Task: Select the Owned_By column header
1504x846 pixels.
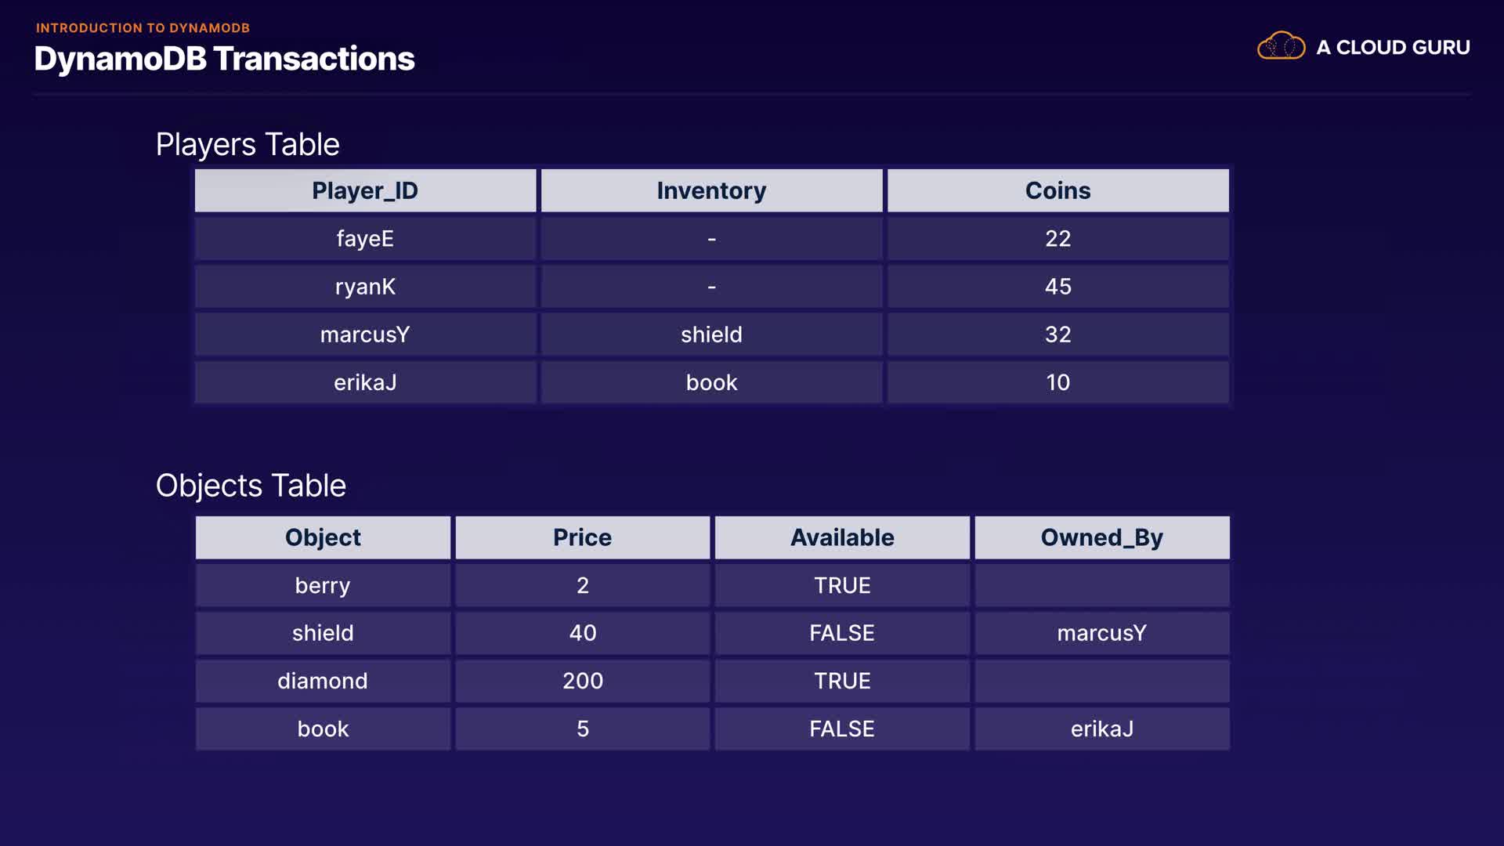Action: pos(1101,537)
